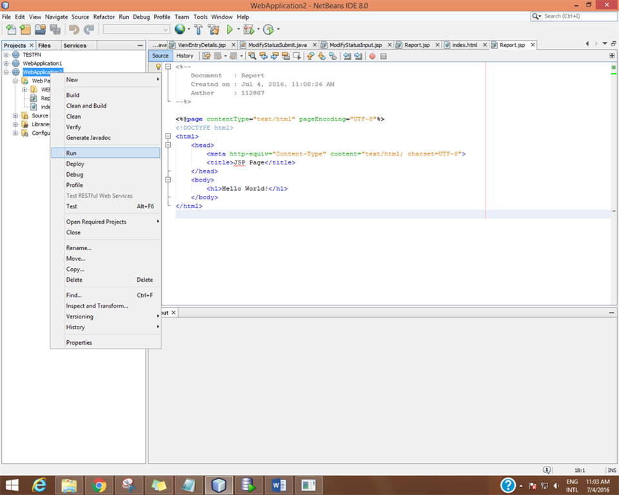Click the Clean and Build Project icon
This screenshot has width=619, height=495.
tap(213, 30)
